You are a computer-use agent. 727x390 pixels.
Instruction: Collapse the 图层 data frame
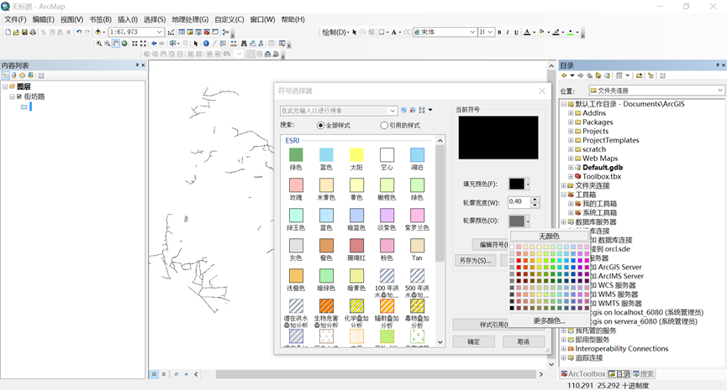point(5,86)
